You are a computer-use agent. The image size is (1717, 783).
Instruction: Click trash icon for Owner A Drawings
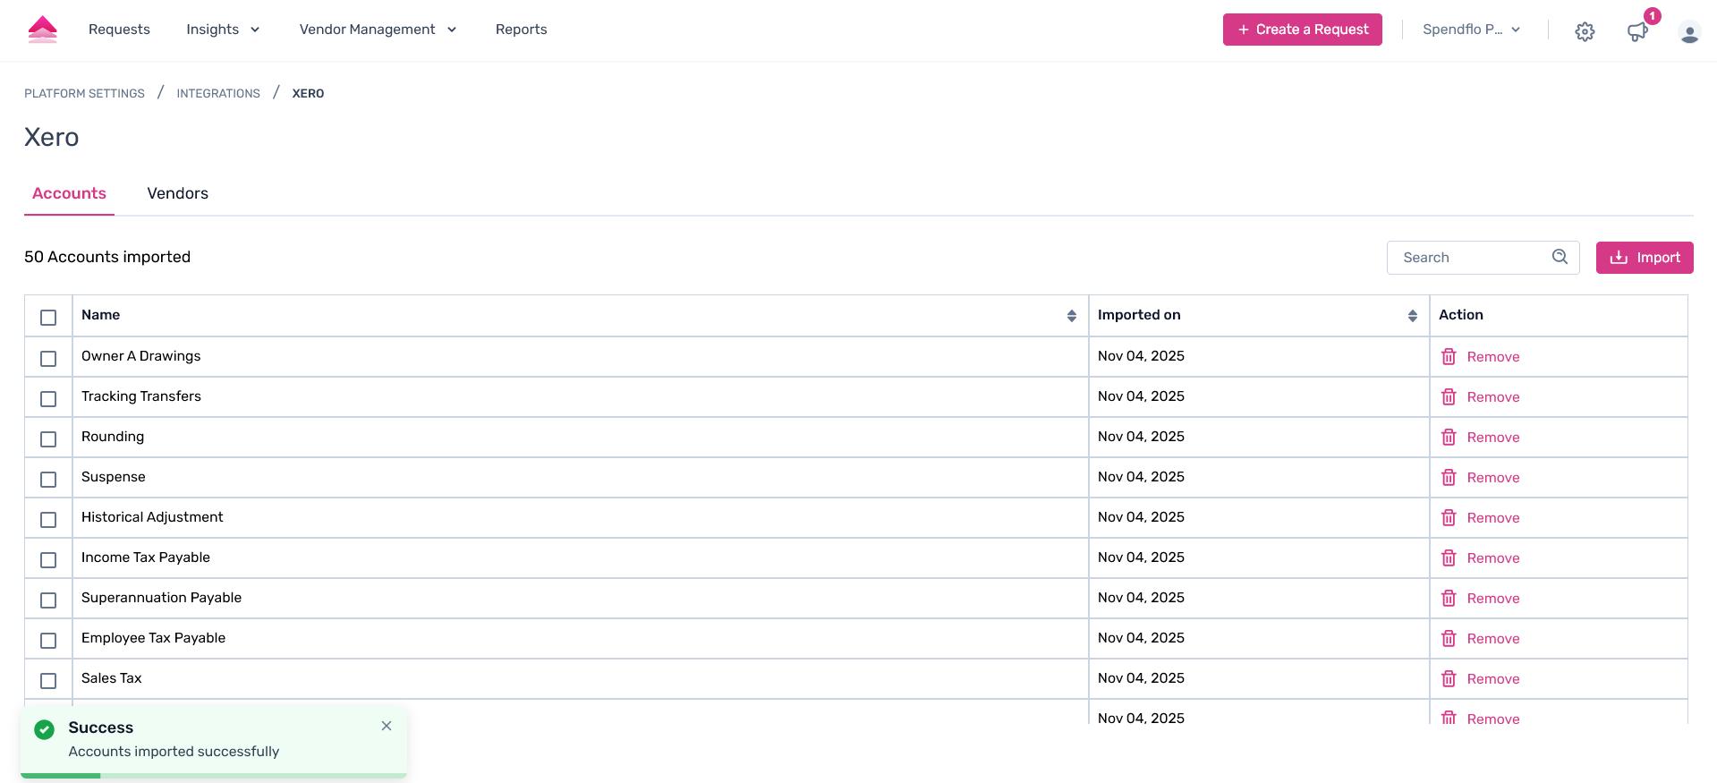pyautogui.click(x=1449, y=356)
